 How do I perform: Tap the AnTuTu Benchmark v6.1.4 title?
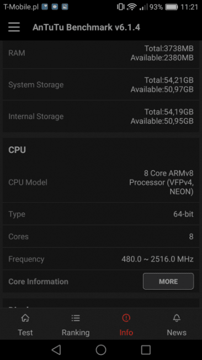pyautogui.click(x=86, y=27)
